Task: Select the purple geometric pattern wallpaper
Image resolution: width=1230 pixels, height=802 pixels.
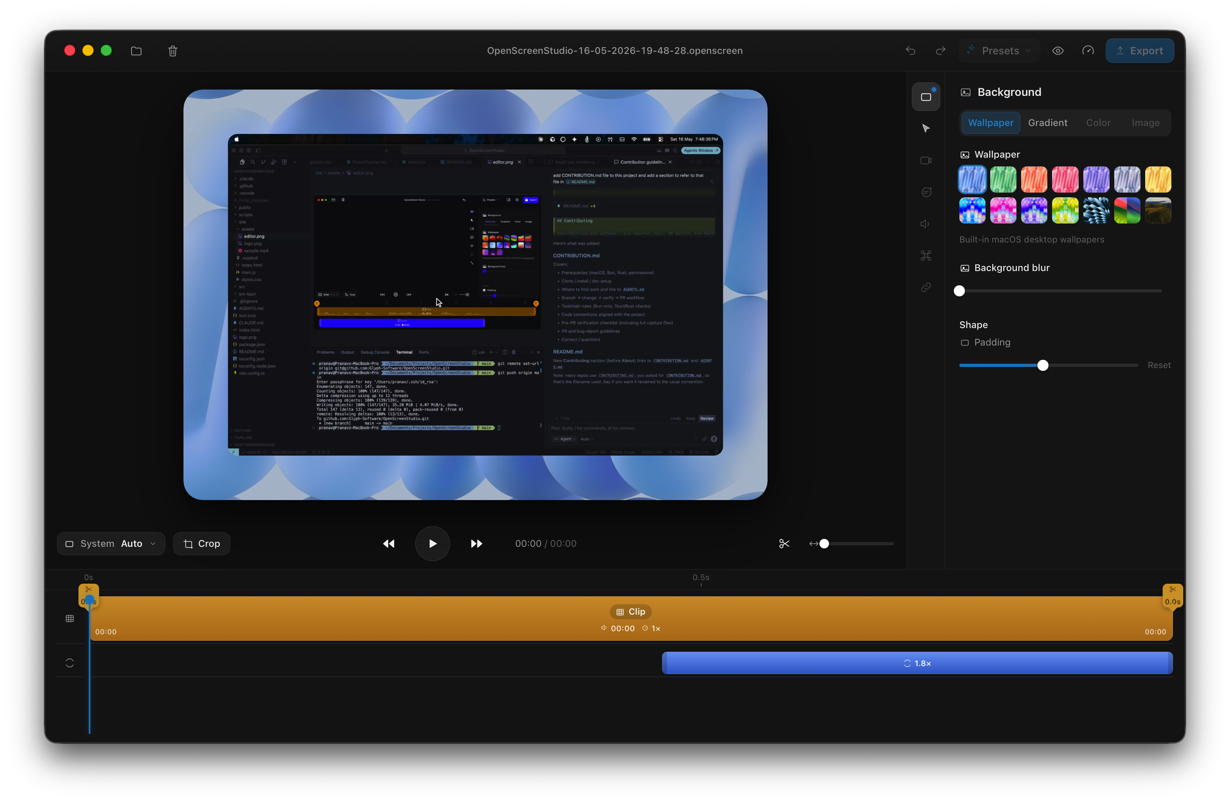Action: point(1034,210)
